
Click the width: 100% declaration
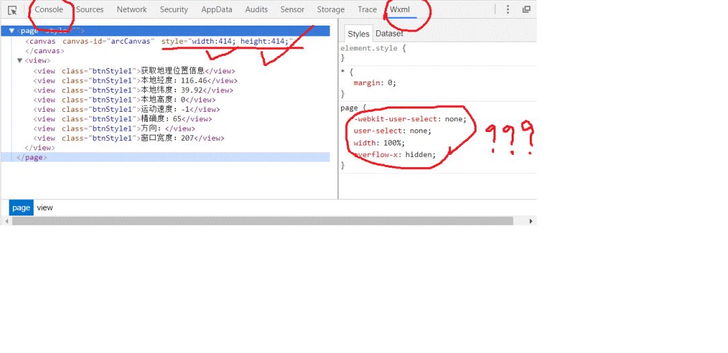(380, 143)
